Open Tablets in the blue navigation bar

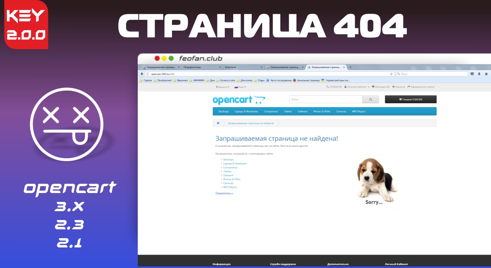288,111
